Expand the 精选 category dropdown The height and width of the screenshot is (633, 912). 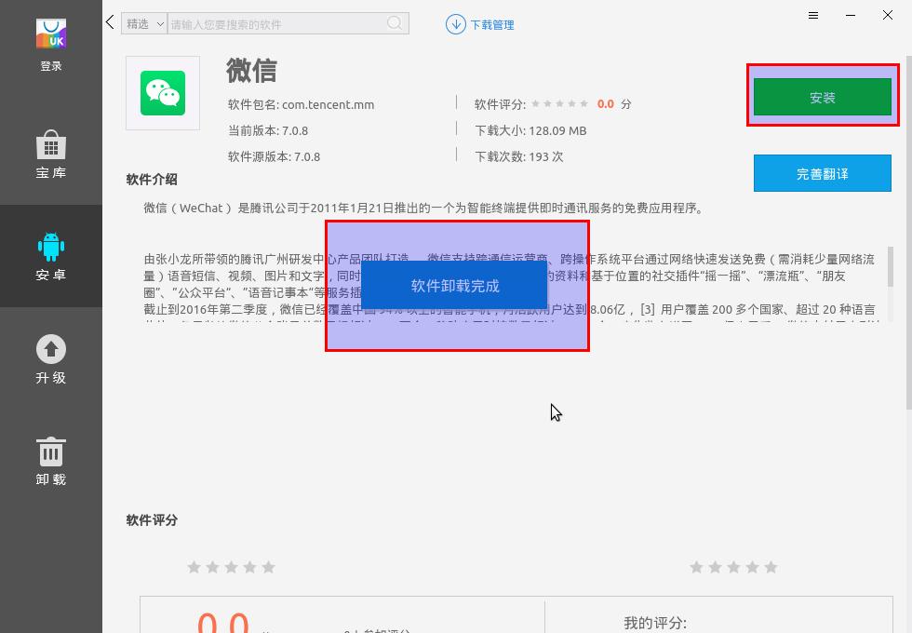point(143,24)
